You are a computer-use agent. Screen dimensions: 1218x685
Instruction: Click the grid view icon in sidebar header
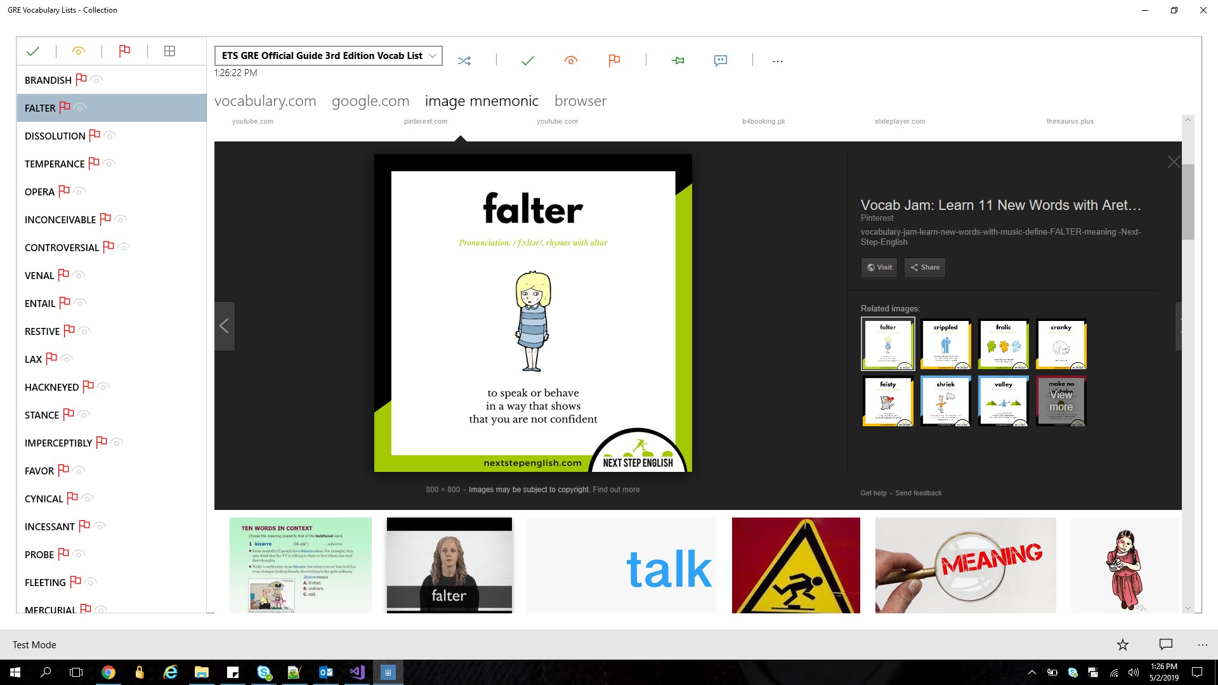[169, 51]
